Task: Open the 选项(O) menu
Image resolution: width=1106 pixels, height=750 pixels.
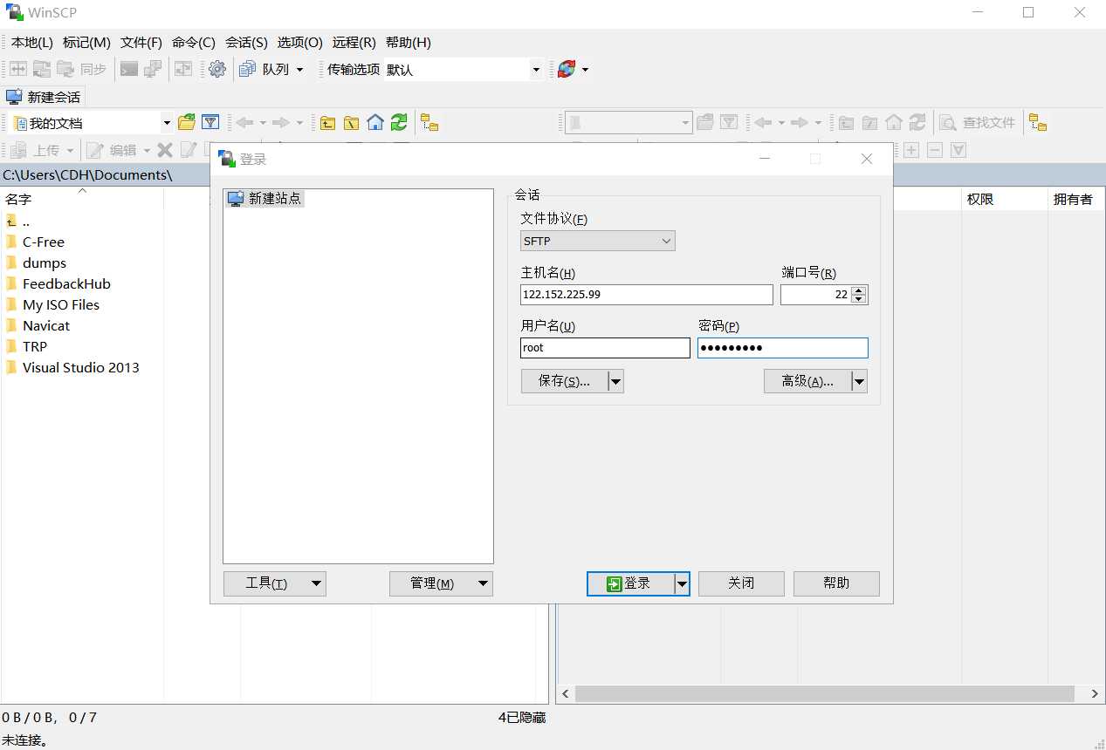Action: (x=300, y=42)
